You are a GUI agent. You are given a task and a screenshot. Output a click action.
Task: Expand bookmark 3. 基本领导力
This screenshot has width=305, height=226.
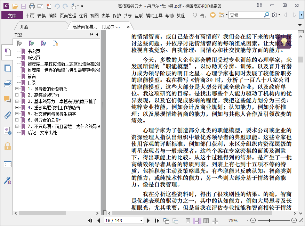pyautogui.click(x=17, y=101)
